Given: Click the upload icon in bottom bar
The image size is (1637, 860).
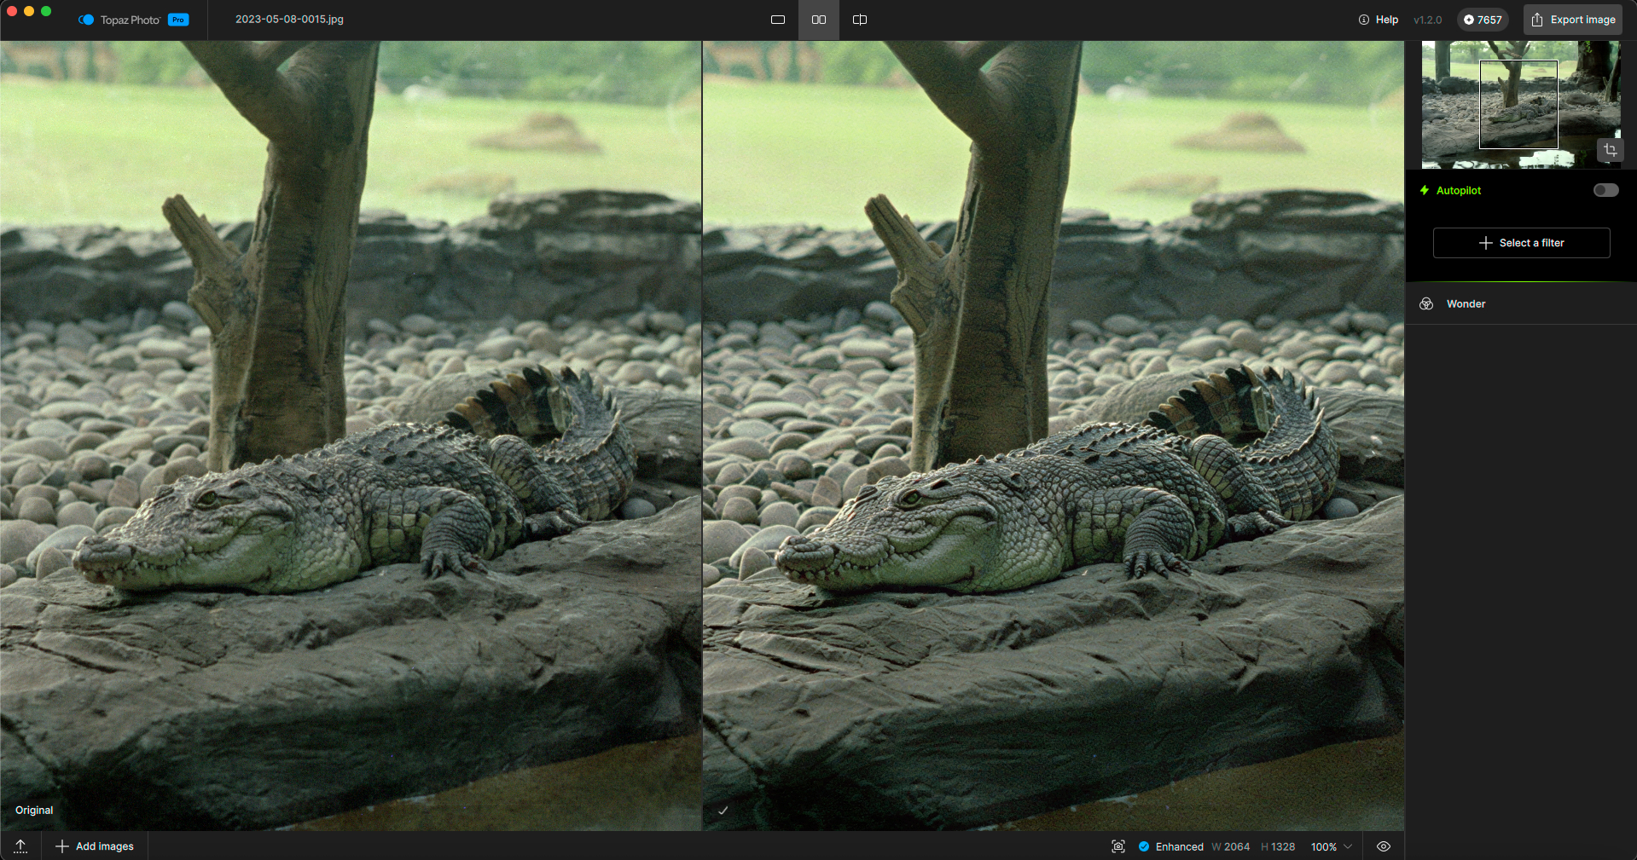Looking at the screenshot, I should tap(20, 846).
